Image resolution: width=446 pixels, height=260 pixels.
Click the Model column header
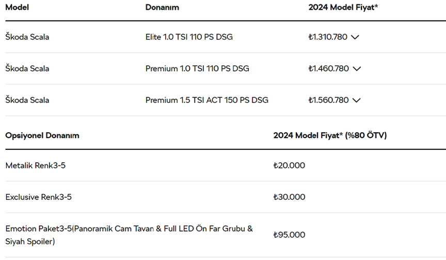click(x=17, y=7)
